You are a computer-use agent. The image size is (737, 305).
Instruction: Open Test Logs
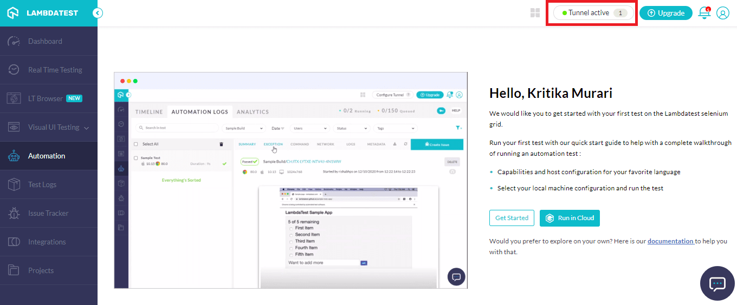click(x=49, y=184)
